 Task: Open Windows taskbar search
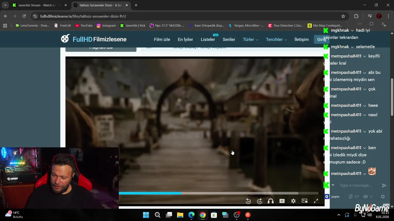point(158,215)
